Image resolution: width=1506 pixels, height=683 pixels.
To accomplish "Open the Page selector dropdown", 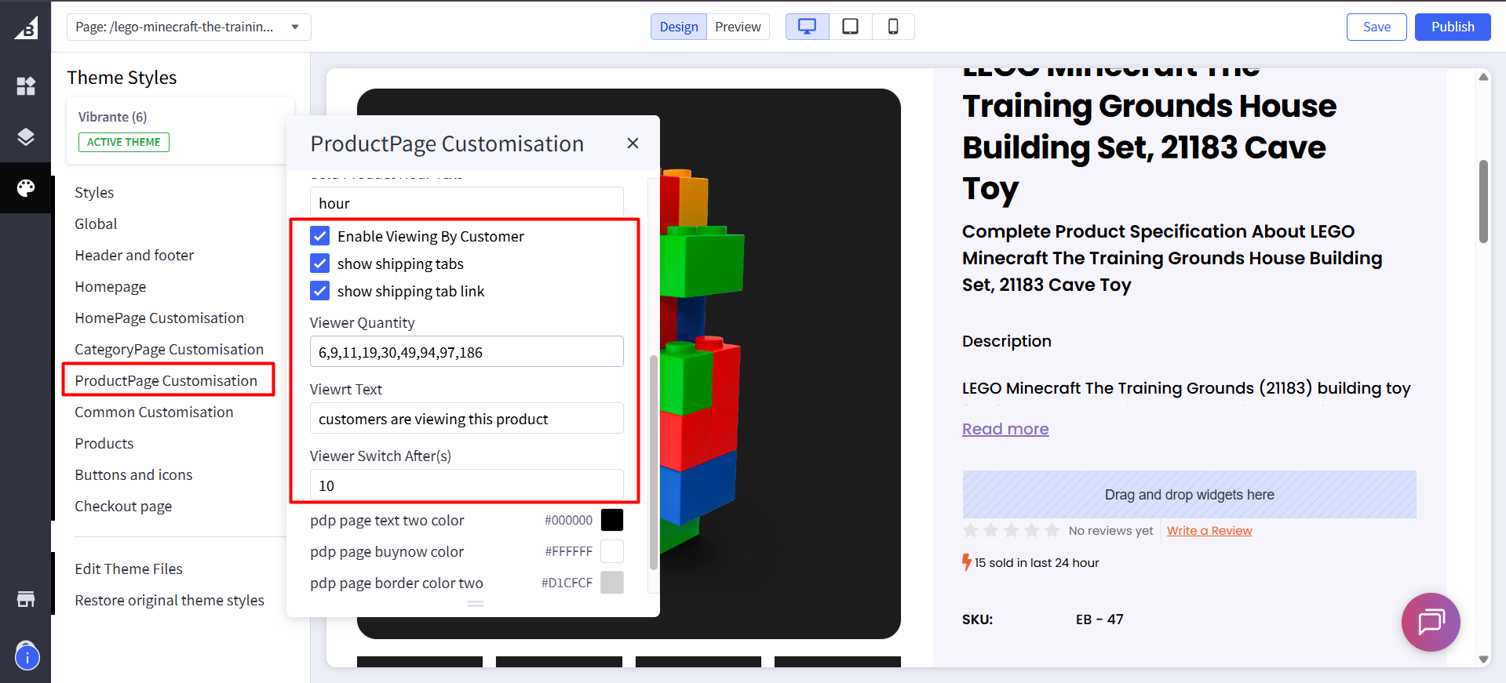I will [189, 27].
